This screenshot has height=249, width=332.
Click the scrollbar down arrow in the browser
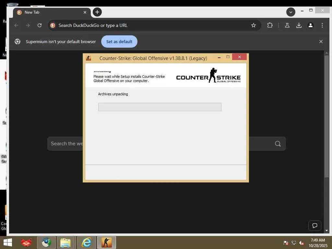326,231
